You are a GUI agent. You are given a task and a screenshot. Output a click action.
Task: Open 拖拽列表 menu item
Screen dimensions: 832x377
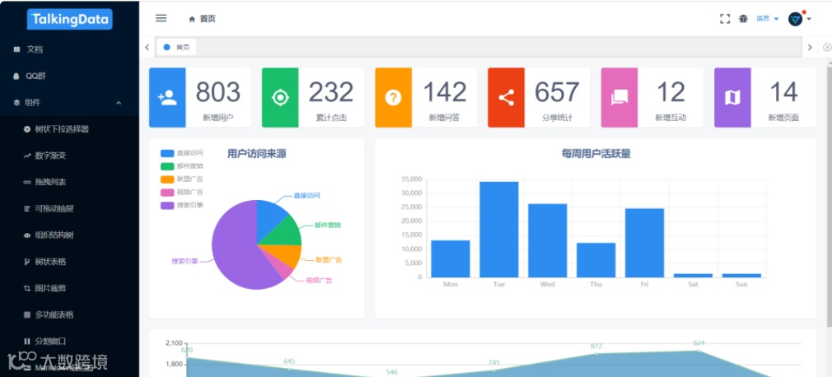(x=69, y=182)
